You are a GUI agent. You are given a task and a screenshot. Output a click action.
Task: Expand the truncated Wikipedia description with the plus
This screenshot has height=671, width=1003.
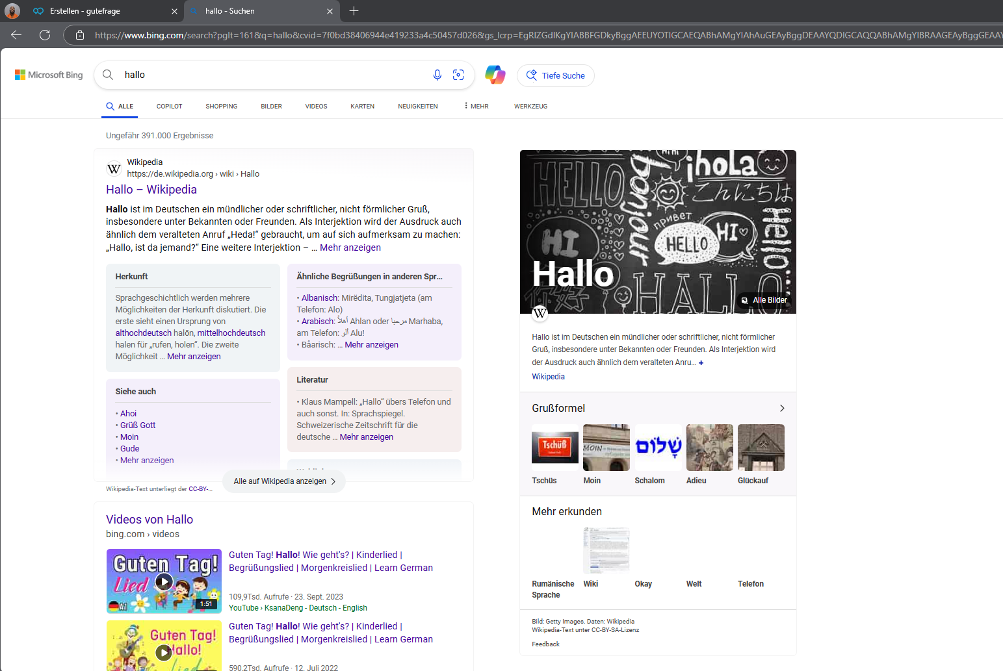701,362
